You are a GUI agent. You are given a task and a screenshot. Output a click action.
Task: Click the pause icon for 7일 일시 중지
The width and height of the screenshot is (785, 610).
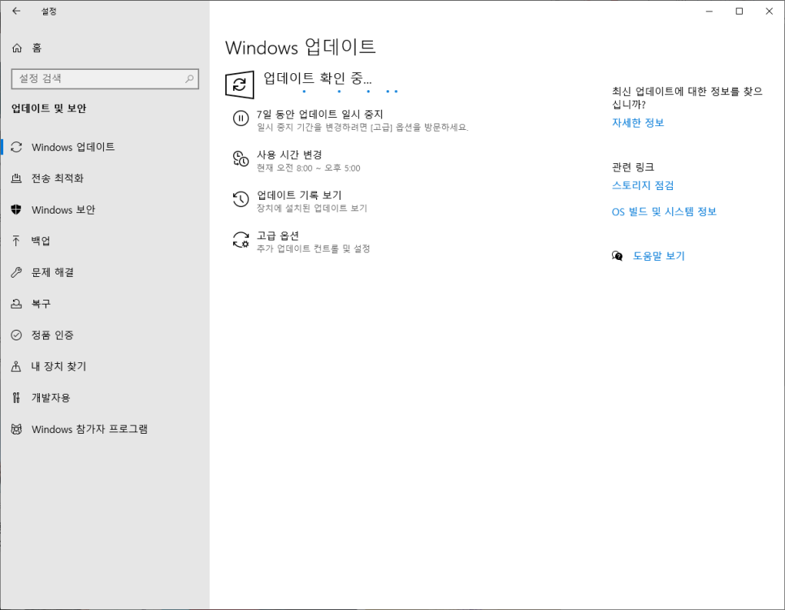(x=241, y=118)
